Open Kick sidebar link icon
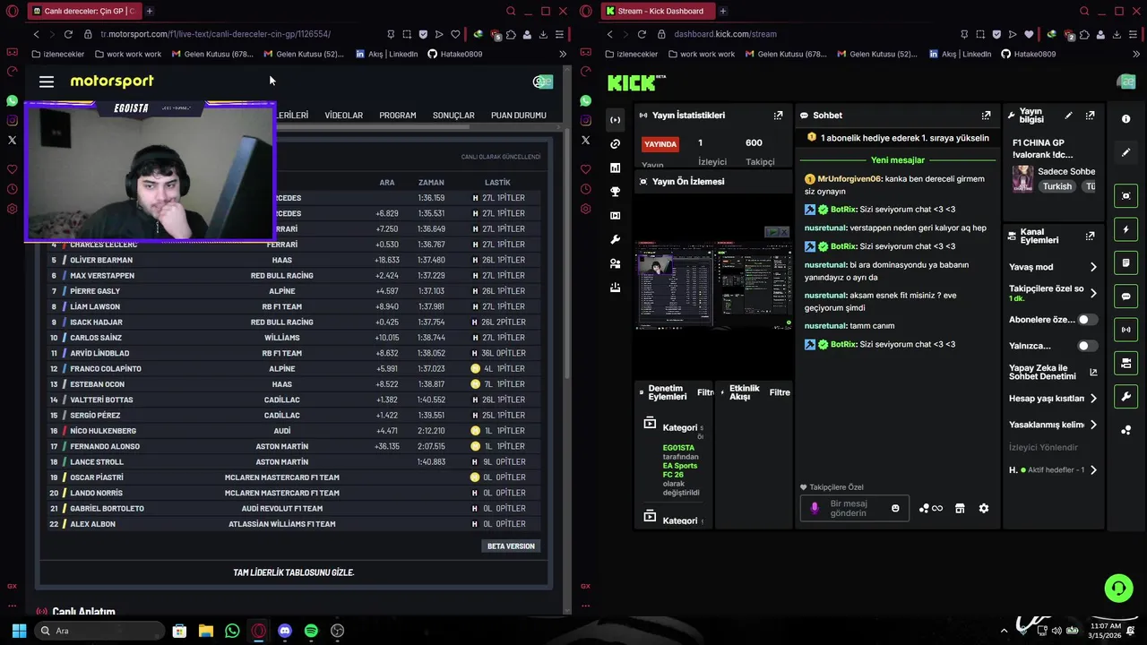The image size is (1147, 645). pos(615,144)
